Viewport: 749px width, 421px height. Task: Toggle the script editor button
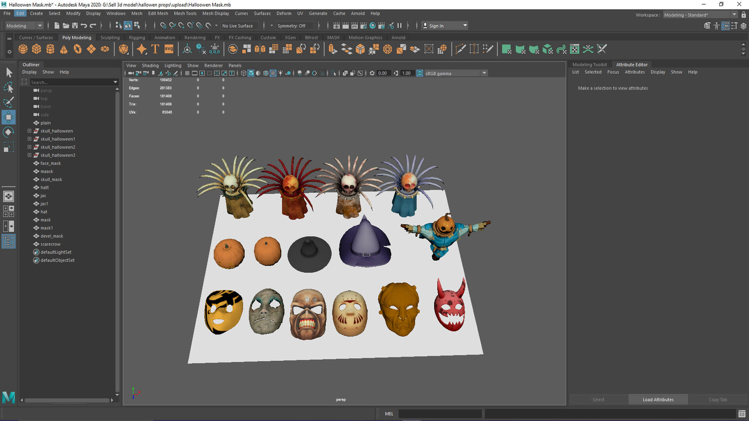(x=742, y=414)
